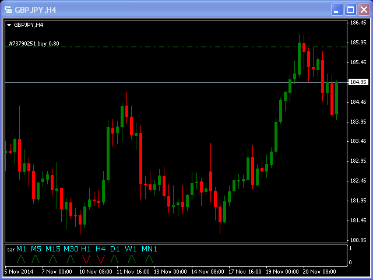Click the current price tag 184.95

(358, 82)
